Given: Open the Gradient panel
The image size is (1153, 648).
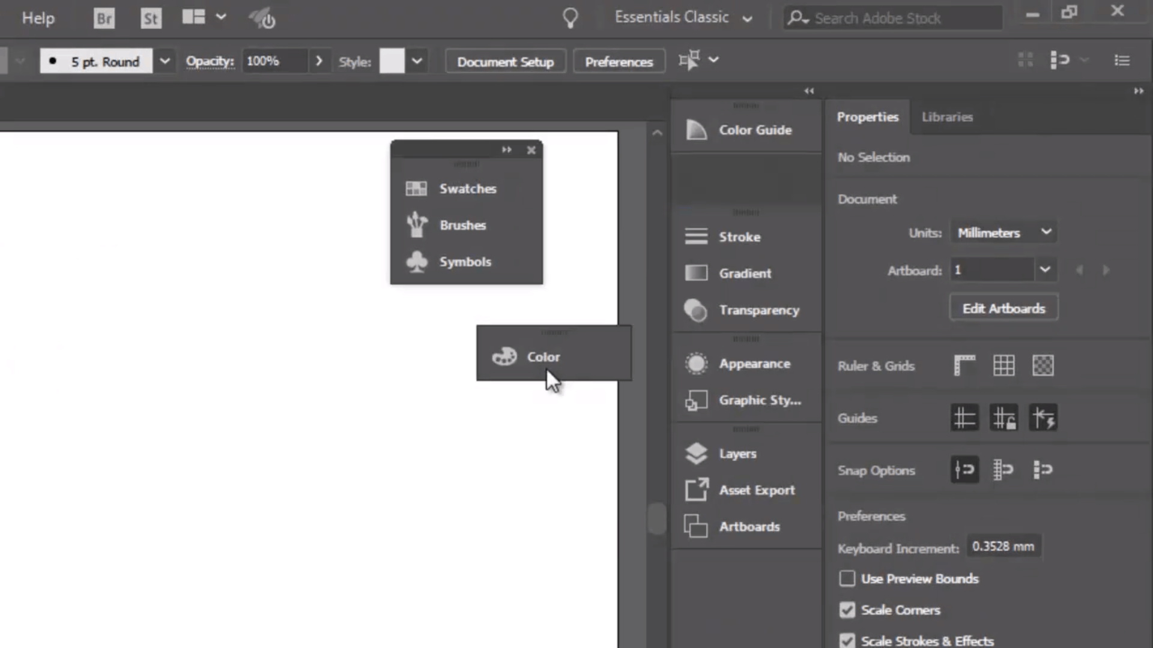Looking at the screenshot, I should coord(746,273).
